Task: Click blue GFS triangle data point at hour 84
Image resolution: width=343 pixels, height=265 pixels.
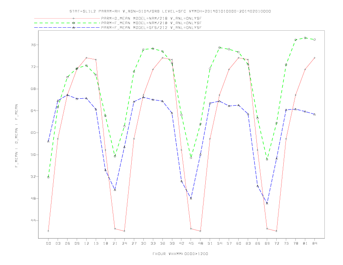Action: pyautogui.click(x=315, y=114)
